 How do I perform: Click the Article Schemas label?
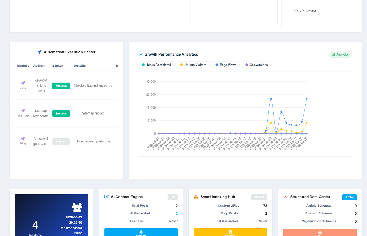point(319,206)
